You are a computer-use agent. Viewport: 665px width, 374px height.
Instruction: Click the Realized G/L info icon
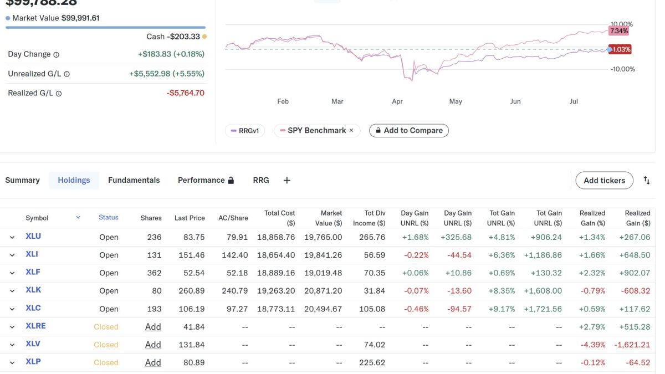(59, 94)
